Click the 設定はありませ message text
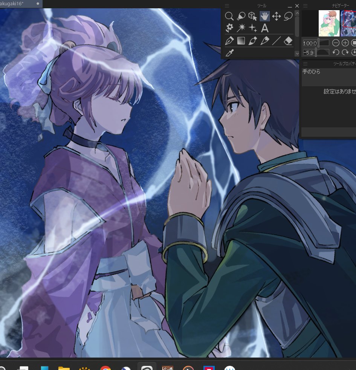 coord(339,92)
